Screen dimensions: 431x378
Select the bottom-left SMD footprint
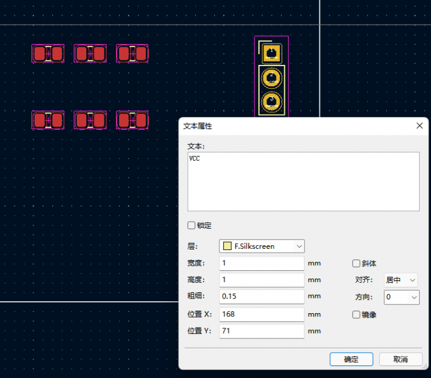48,120
